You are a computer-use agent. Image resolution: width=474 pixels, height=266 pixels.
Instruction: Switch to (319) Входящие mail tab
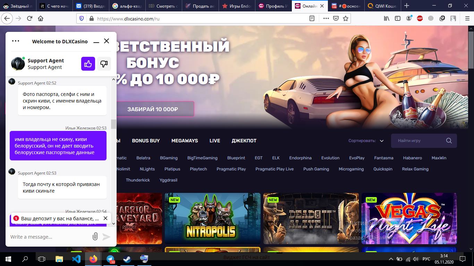91,6
